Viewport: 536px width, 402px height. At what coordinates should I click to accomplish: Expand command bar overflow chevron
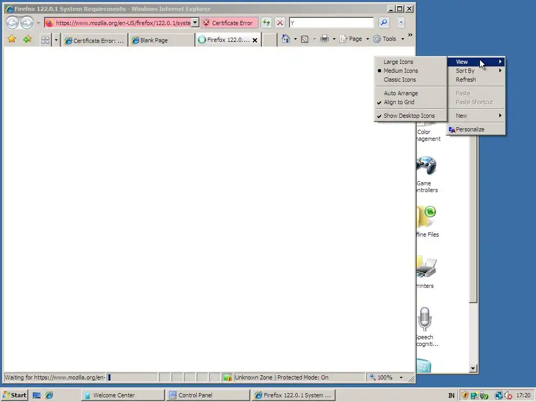pyautogui.click(x=410, y=35)
